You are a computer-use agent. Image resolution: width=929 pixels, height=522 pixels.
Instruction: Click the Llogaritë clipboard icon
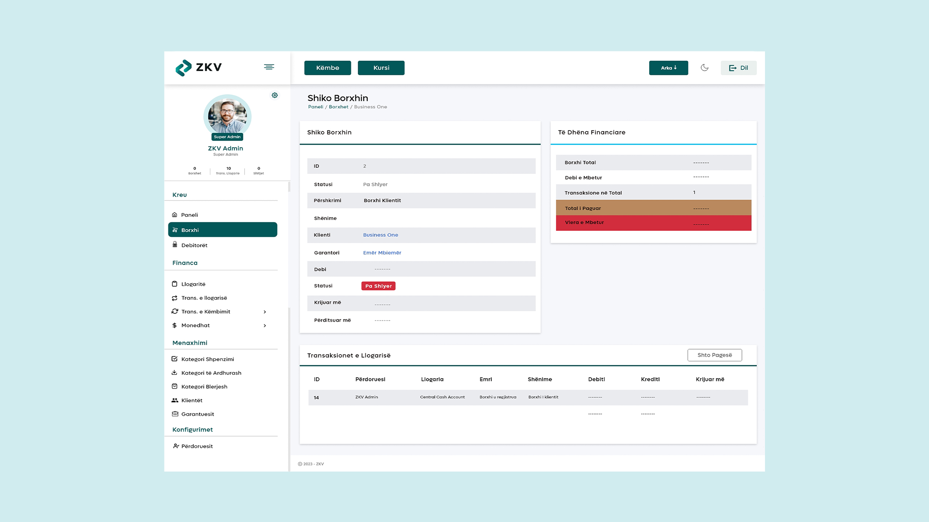(x=175, y=284)
